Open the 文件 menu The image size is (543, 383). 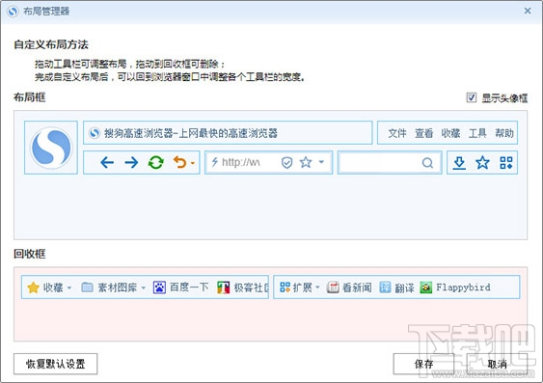(x=397, y=133)
